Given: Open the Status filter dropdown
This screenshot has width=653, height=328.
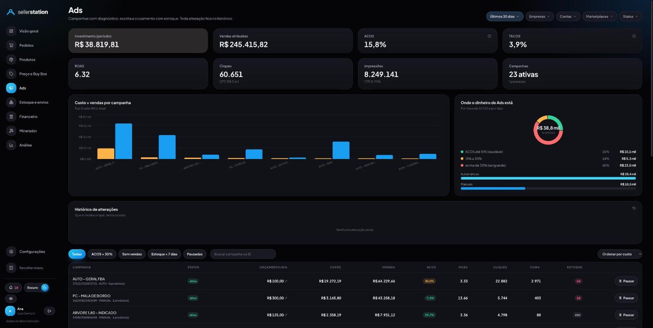Looking at the screenshot, I should pos(631,16).
